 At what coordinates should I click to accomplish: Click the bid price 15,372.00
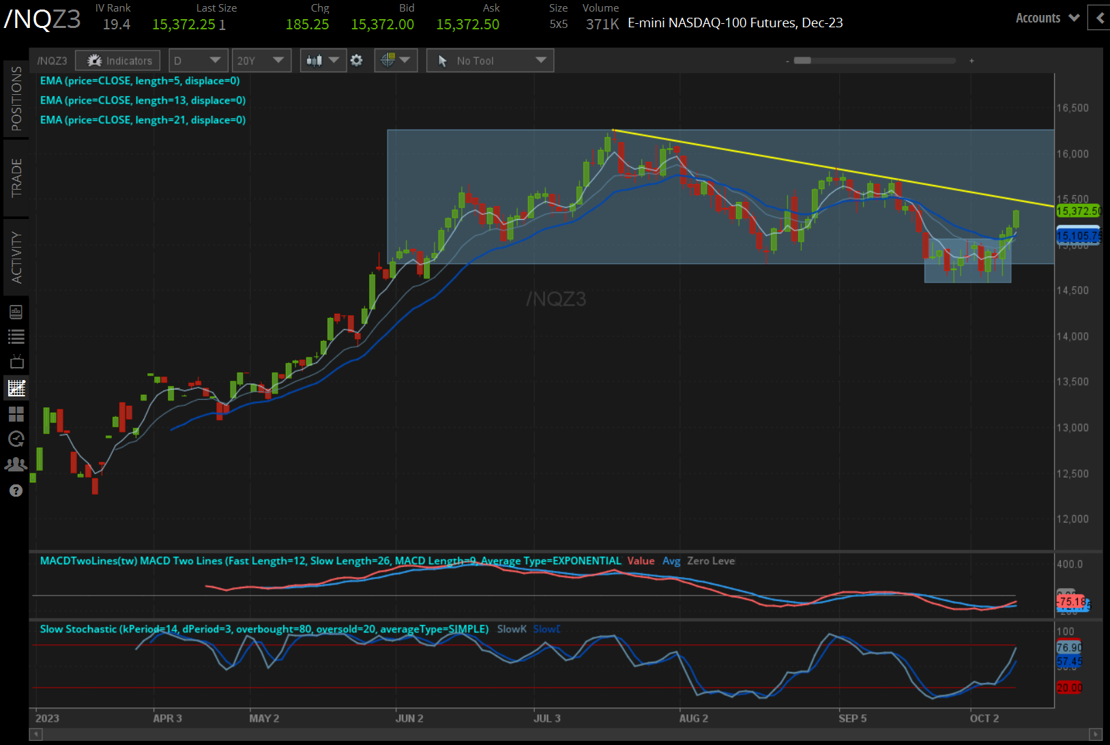click(383, 23)
